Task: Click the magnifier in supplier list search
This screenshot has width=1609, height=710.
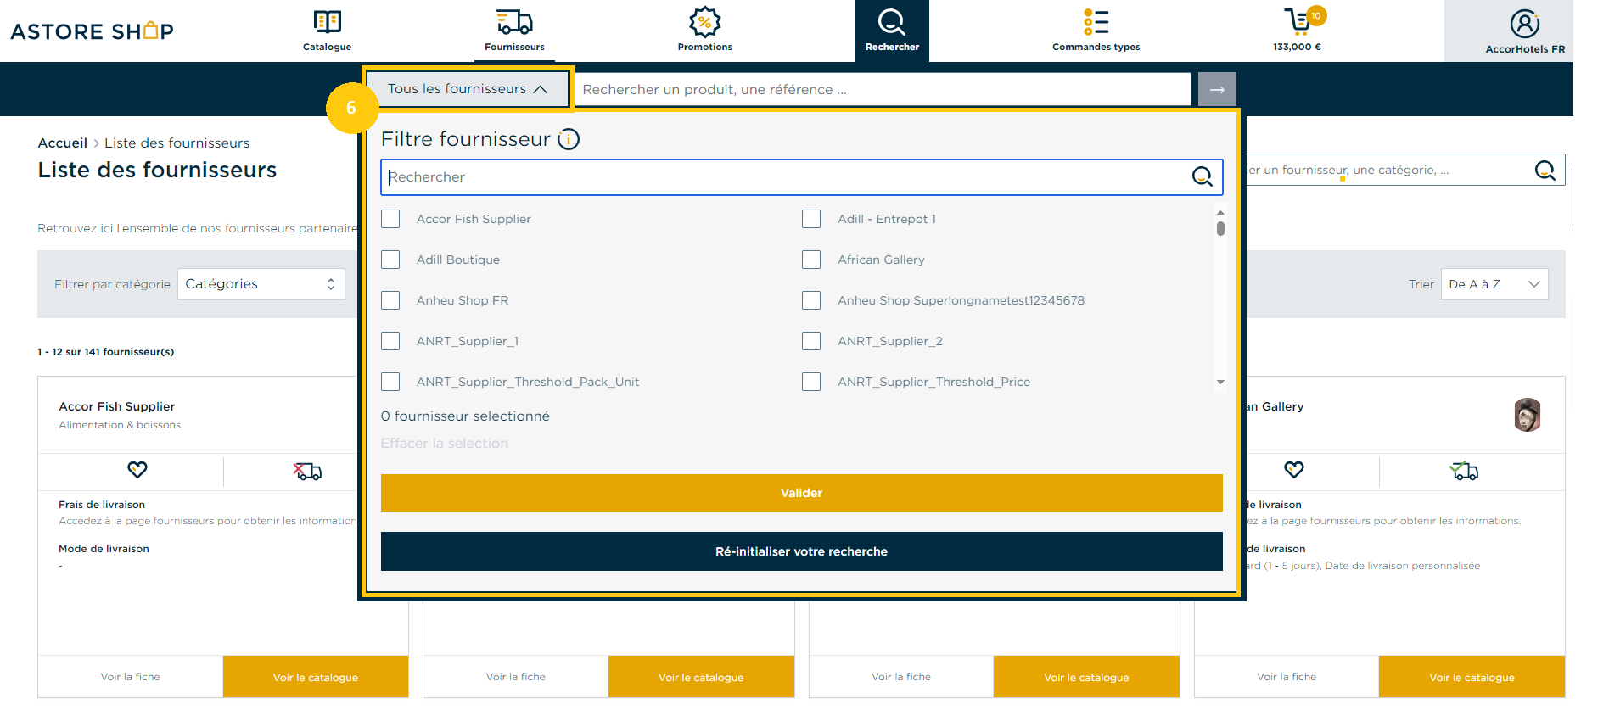Action: tap(1545, 170)
